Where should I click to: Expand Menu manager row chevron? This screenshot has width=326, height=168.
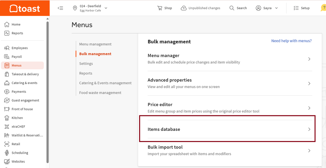click(x=309, y=59)
